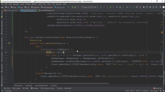Open the VCS menu
This screenshot has height=92, width=165.
click(54, 4)
